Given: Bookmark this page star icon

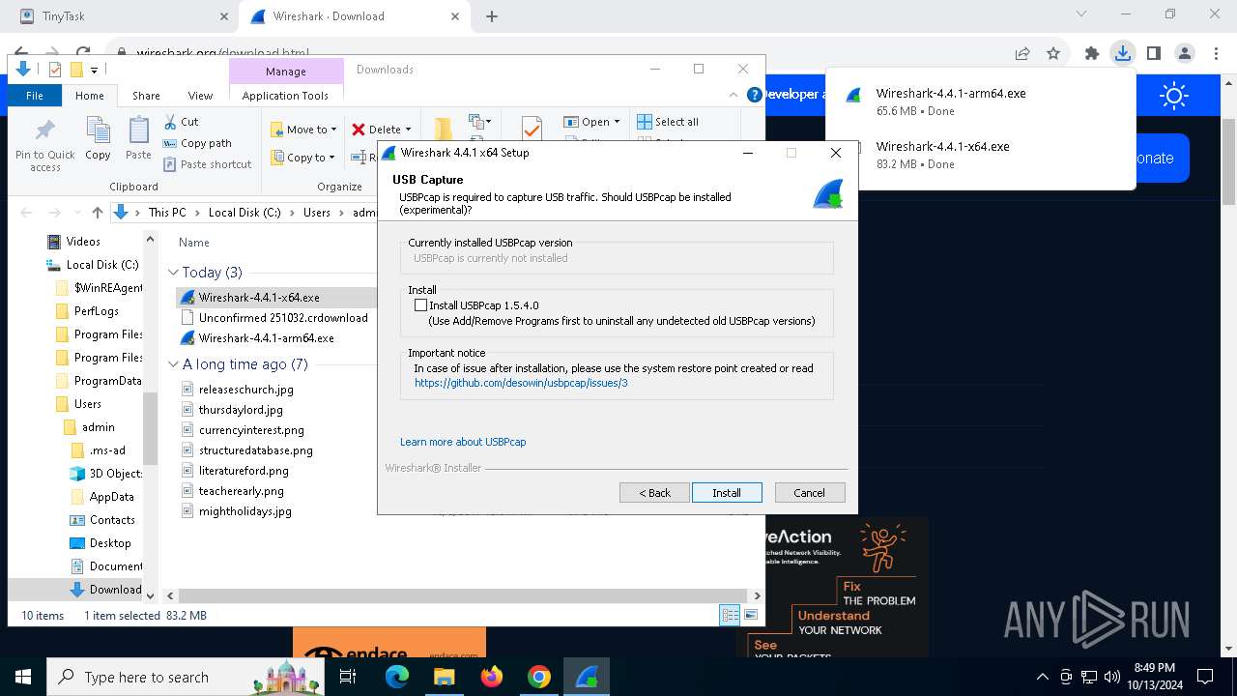Looking at the screenshot, I should point(1053,54).
